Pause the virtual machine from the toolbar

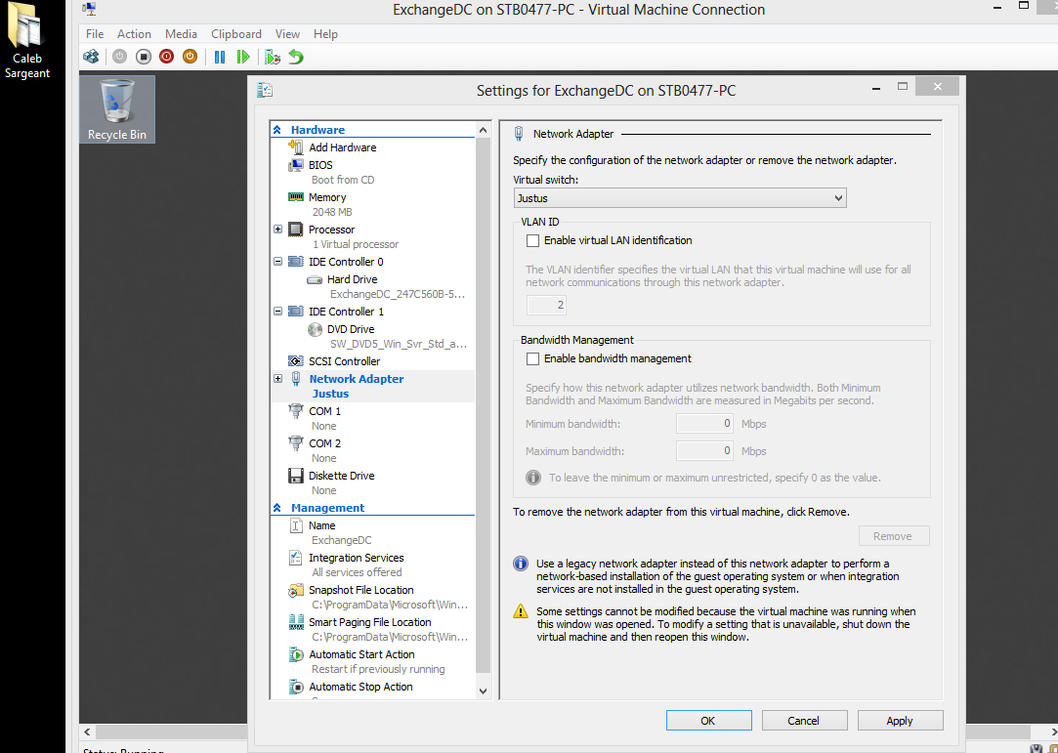[219, 57]
